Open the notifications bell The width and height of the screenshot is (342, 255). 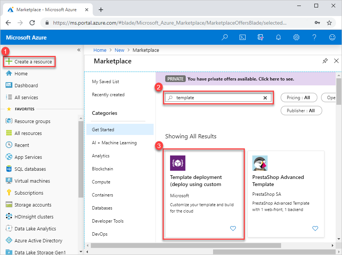[278, 37]
